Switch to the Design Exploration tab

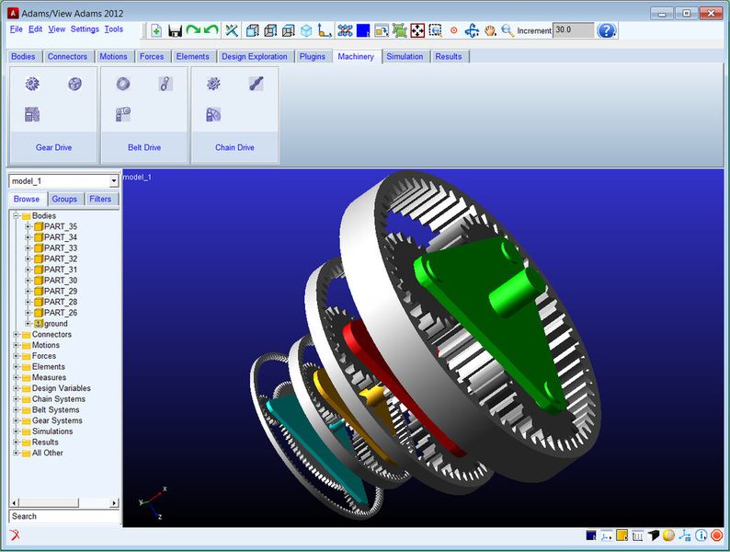(x=254, y=56)
